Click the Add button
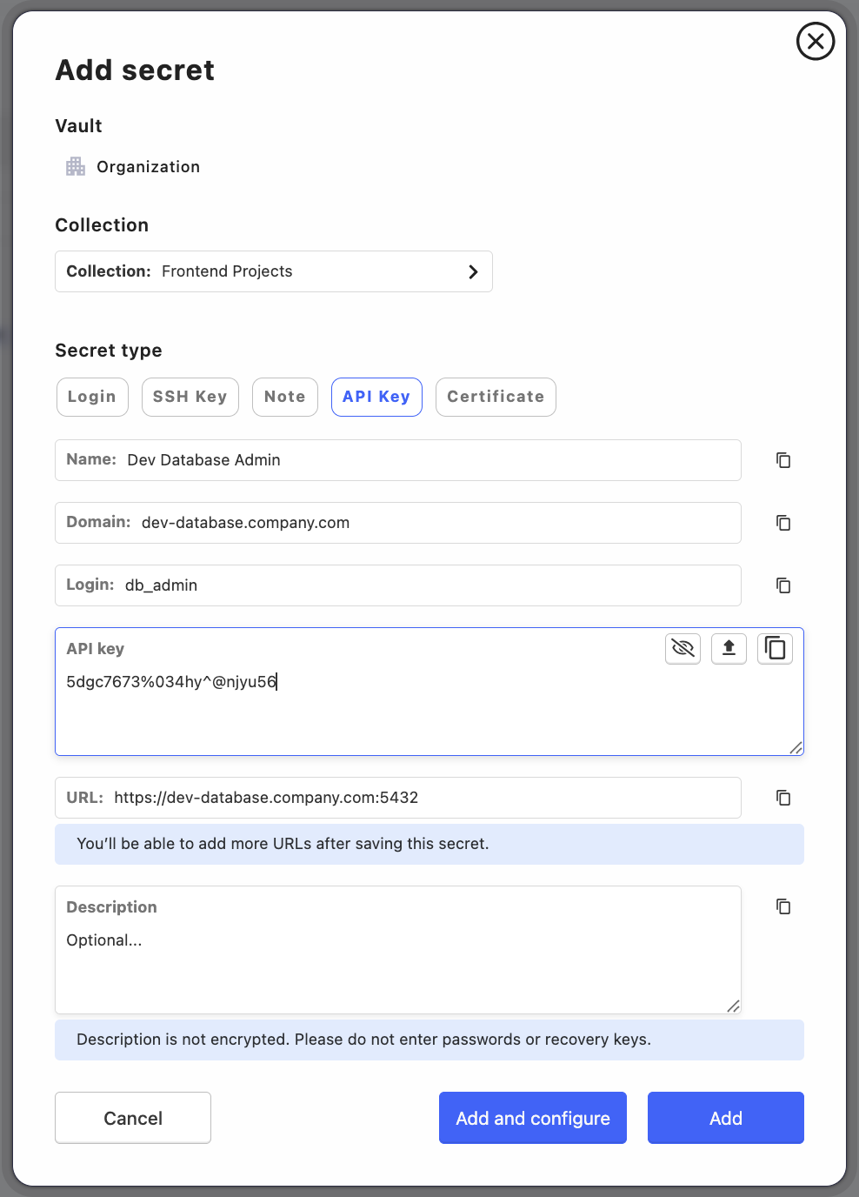Image resolution: width=859 pixels, height=1197 pixels. [726, 1118]
